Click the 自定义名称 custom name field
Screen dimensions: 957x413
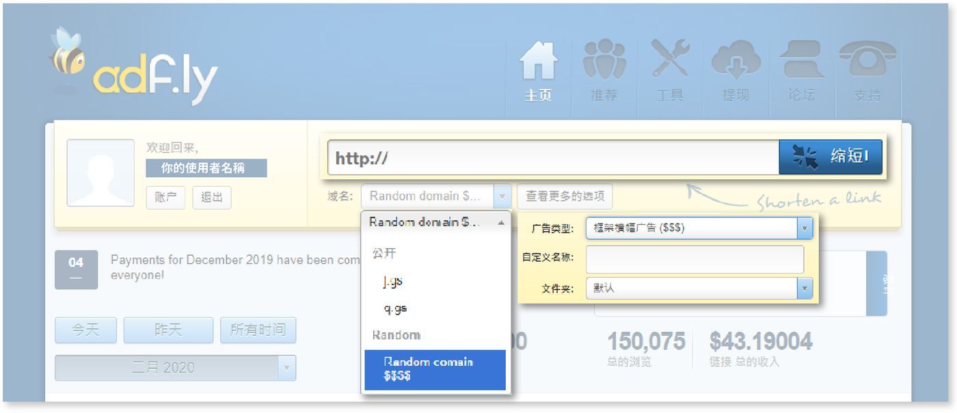(x=695, y=258)
